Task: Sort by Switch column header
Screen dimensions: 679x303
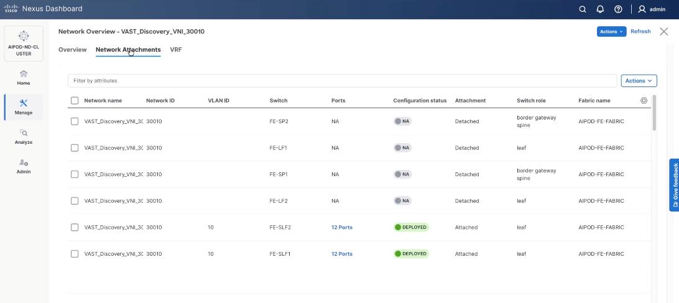Action: 279,101
